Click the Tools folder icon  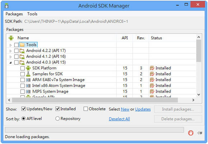pos(22,45)
